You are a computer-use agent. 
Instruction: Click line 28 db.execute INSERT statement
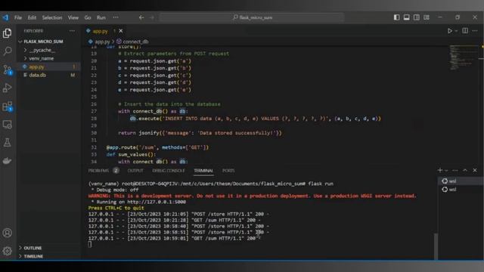[255, 119]
